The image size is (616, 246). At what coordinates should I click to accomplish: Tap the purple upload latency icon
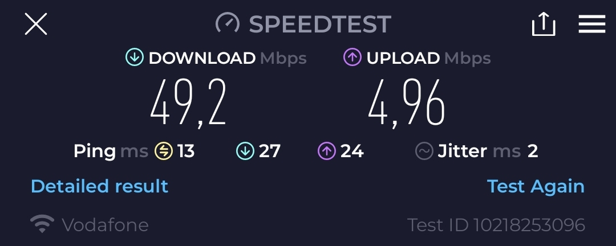(327, 151)
